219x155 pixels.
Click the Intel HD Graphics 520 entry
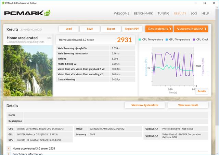click(39, 140)
